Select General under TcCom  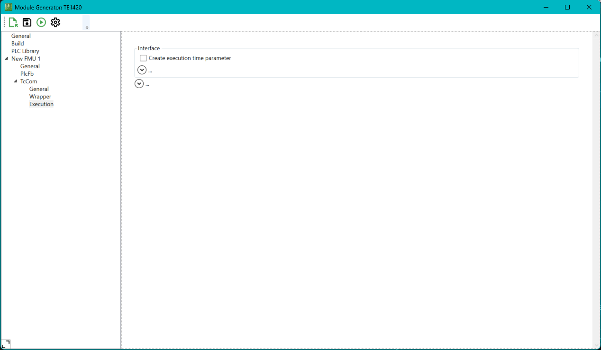(x=39, y=89)
